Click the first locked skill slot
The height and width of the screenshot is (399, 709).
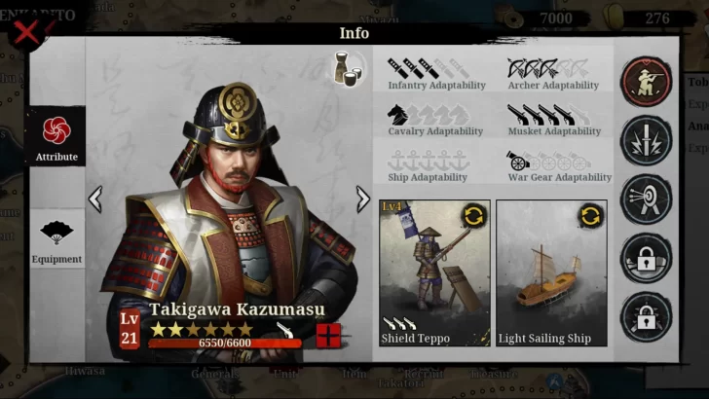coord(646,259)
